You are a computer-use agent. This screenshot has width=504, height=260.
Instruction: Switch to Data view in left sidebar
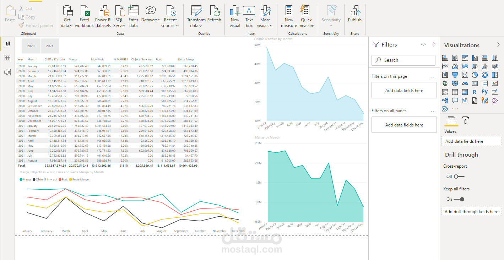pos(7,58)
